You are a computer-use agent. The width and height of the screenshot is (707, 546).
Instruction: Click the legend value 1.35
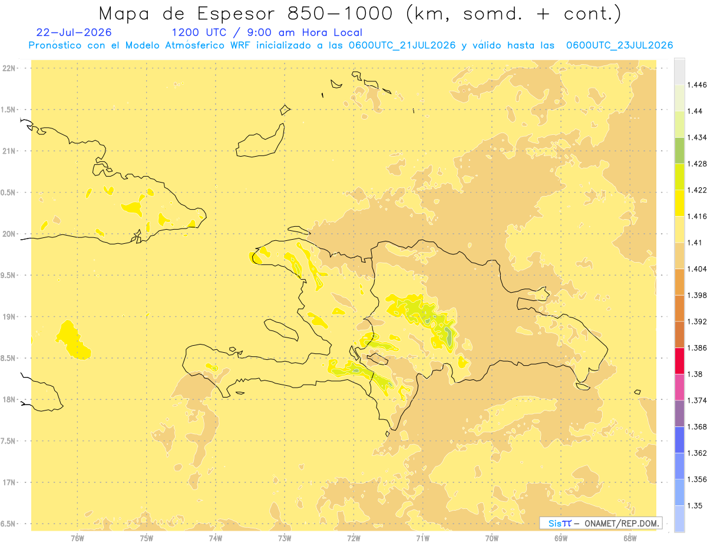[695, 505]
